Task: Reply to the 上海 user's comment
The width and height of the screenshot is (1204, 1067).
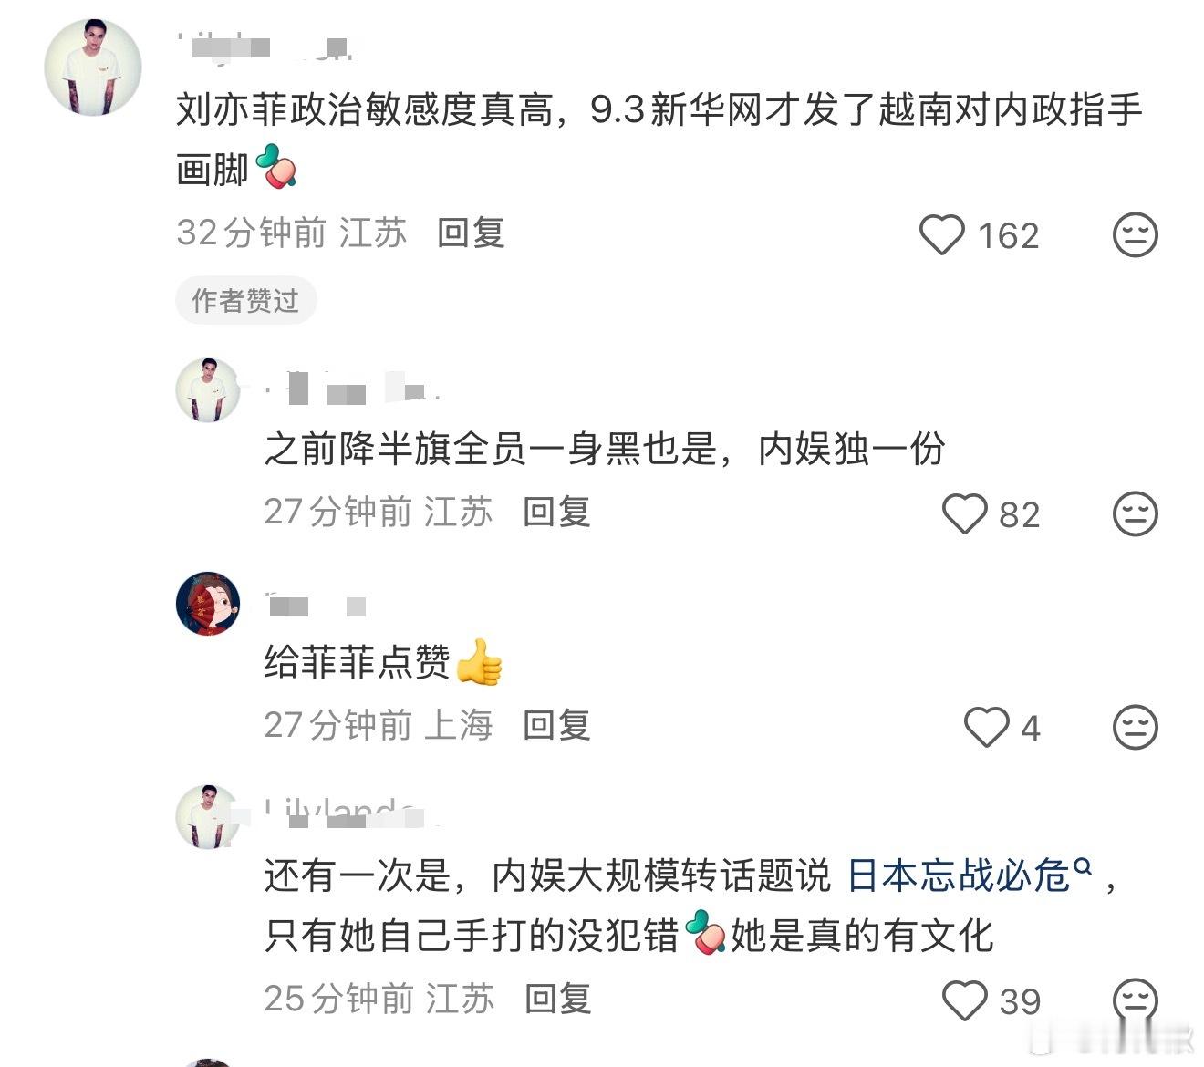Action: [x=556, y=725]
